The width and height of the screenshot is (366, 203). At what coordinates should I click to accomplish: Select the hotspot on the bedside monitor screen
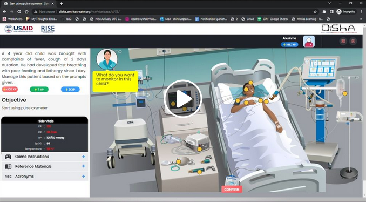(173, 104)
